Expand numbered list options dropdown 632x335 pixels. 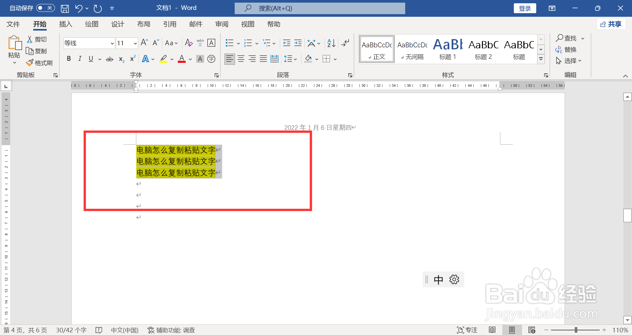[257, 43]
